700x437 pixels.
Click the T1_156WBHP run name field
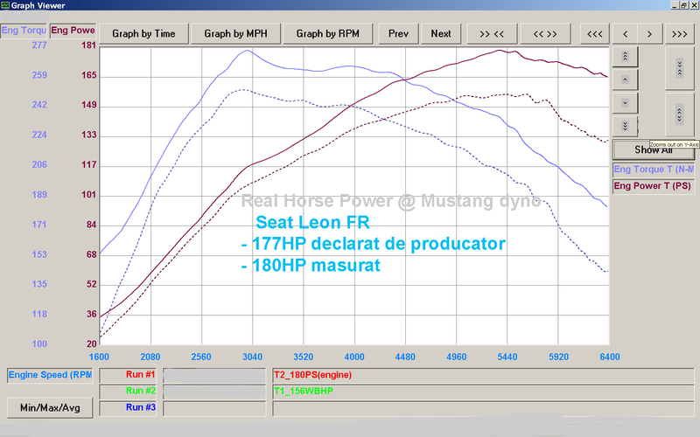[483, 391]
